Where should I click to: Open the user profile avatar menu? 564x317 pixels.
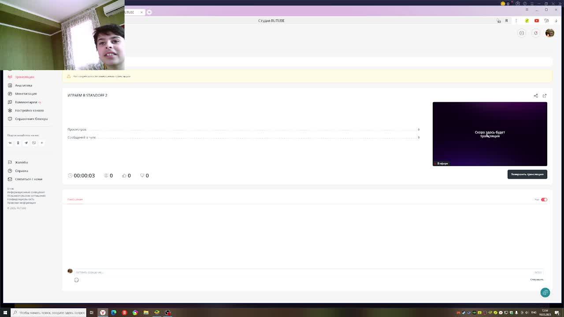[550, 33]
